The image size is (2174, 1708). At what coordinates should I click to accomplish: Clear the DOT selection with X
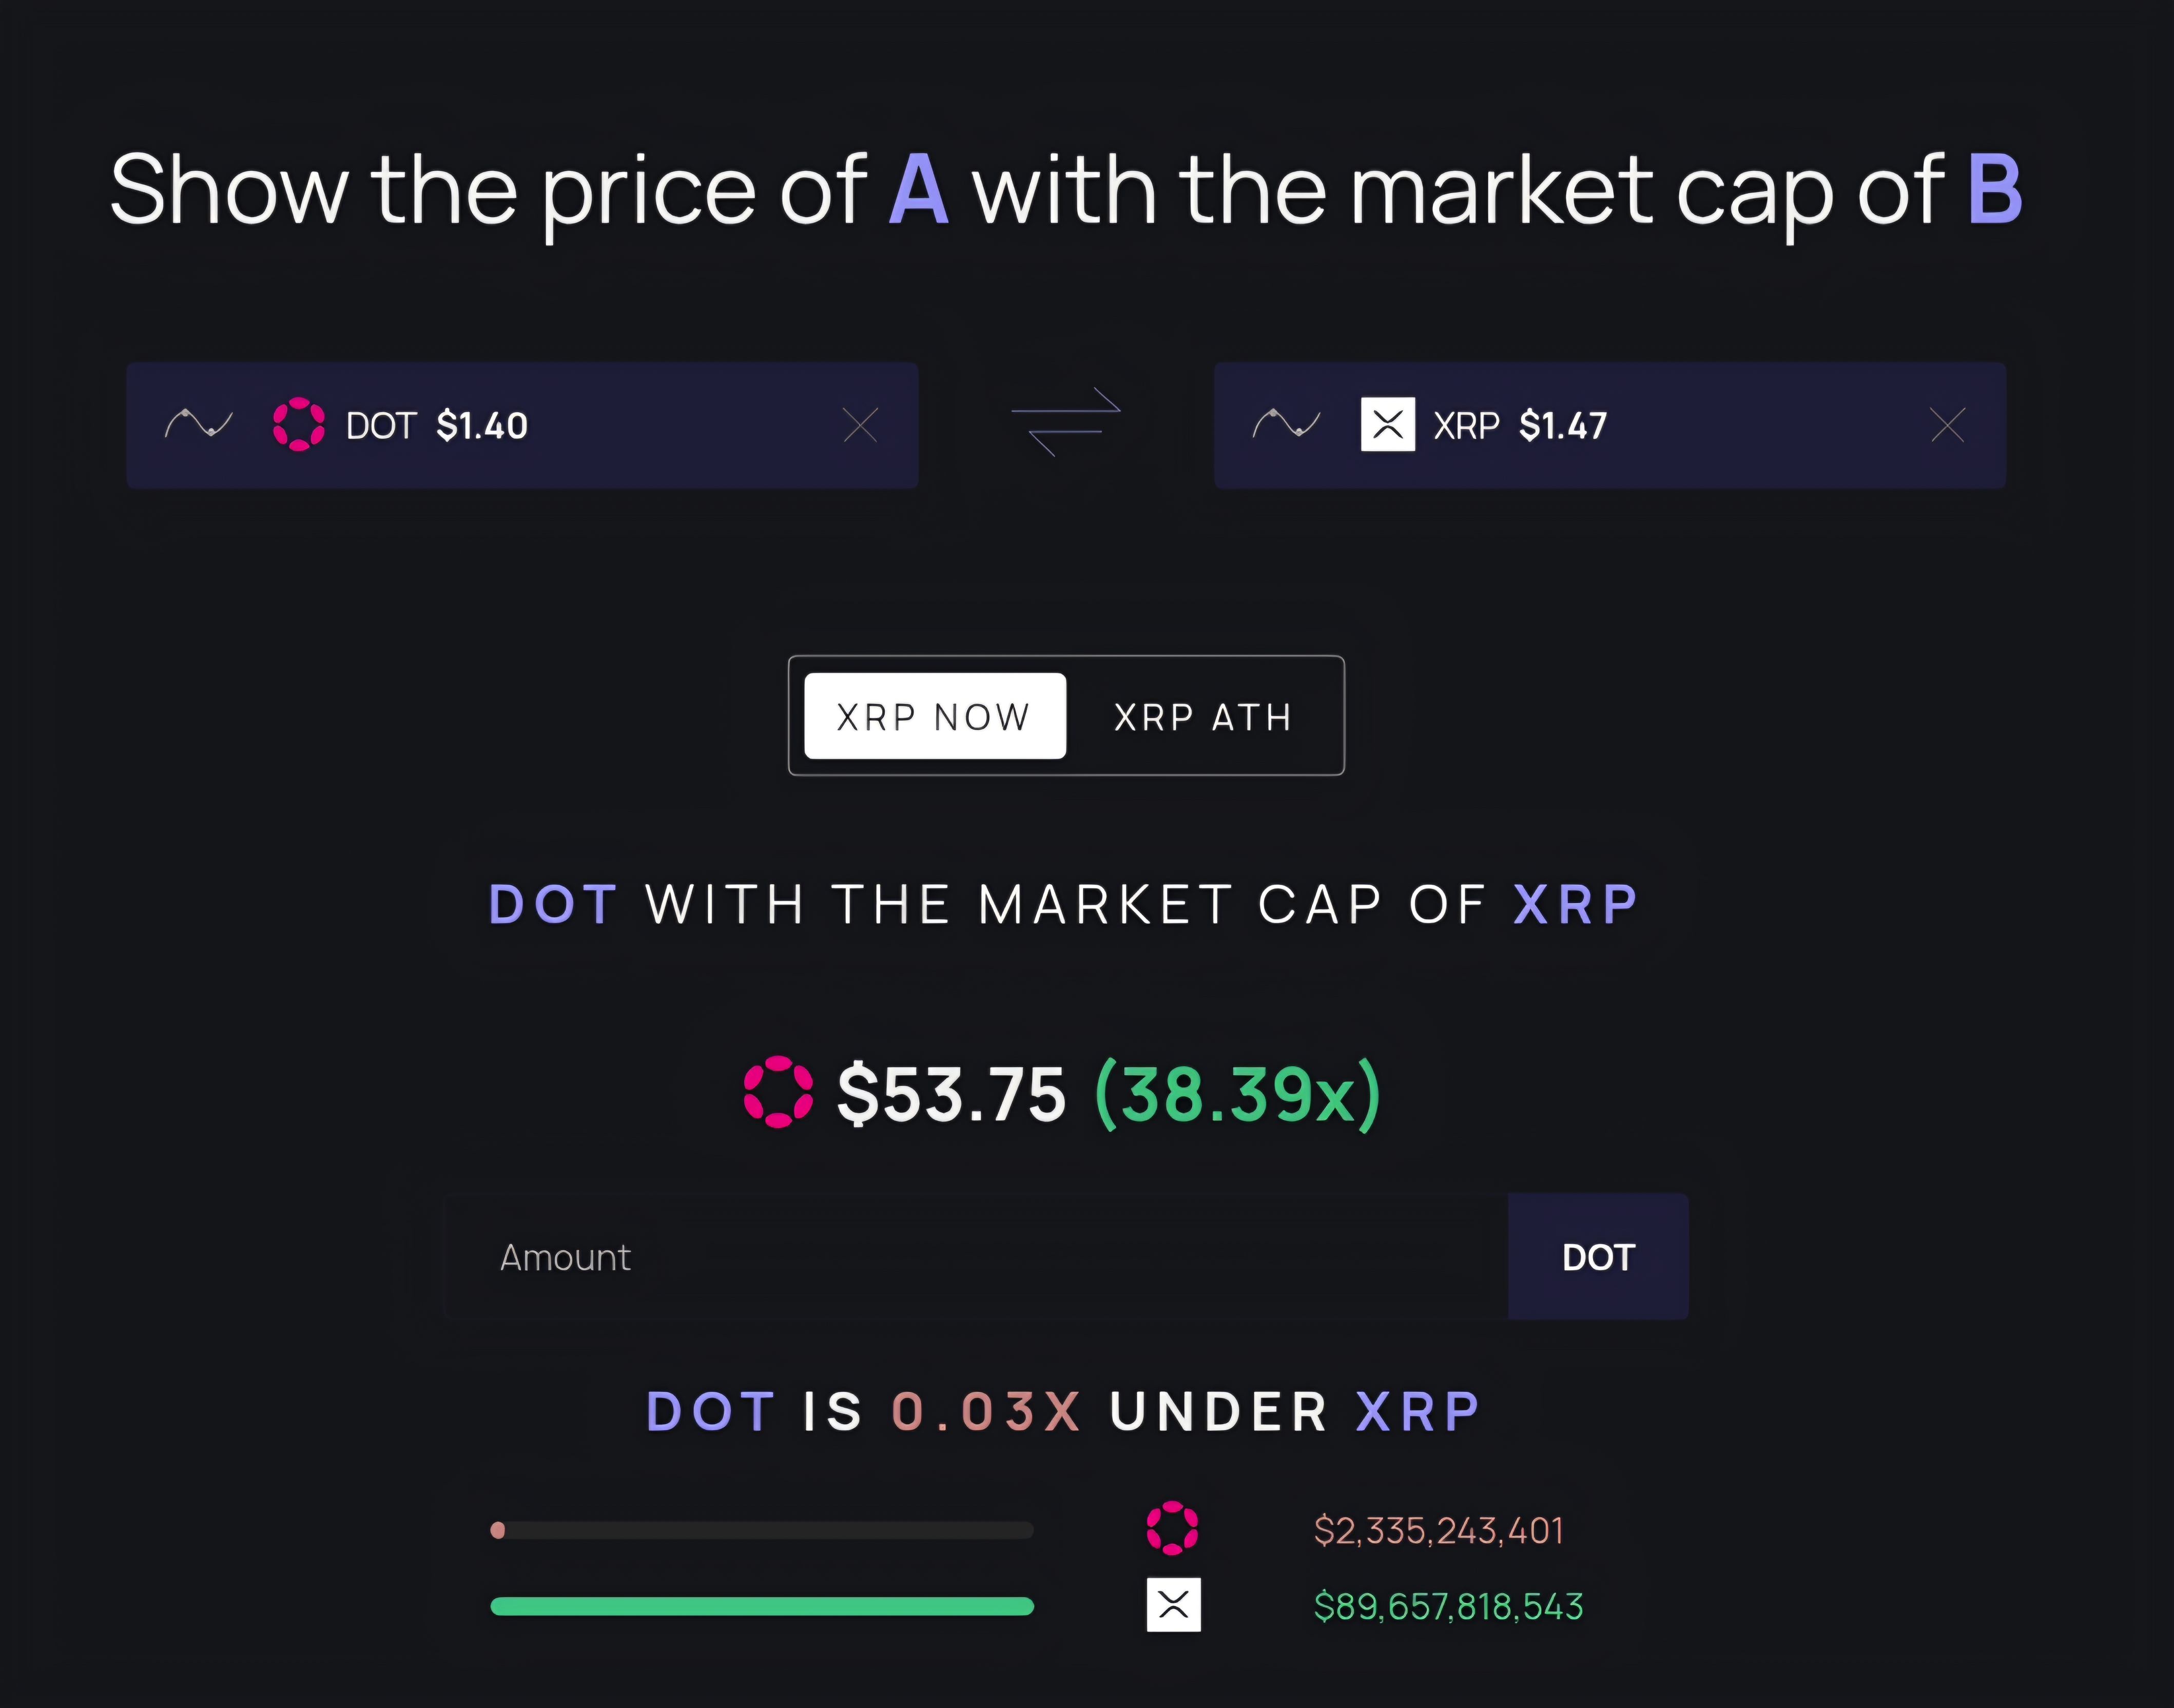click(x=860, y=425)
